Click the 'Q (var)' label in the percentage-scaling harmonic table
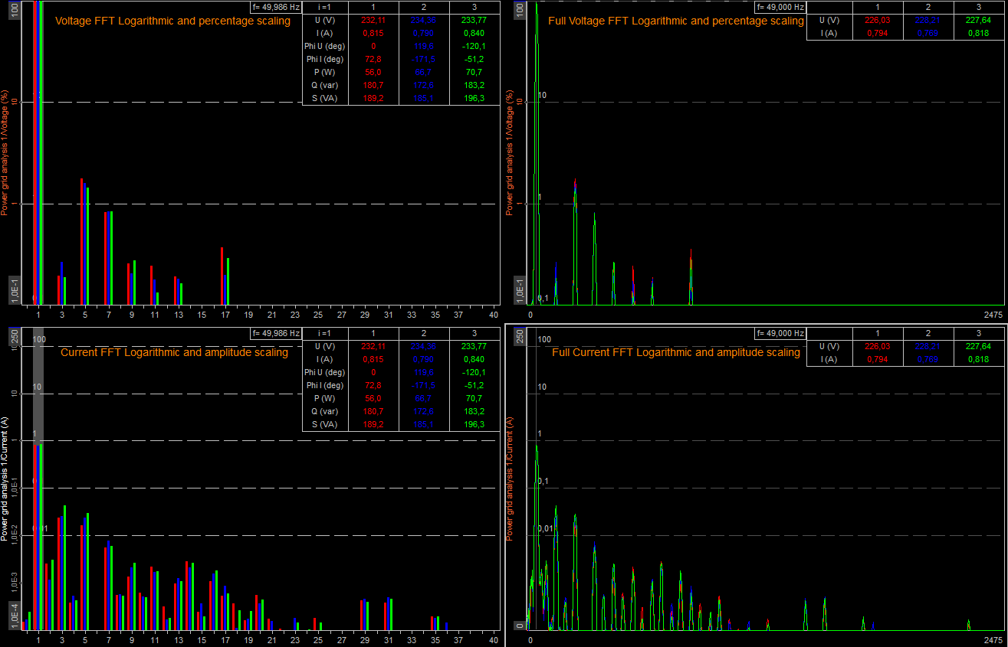The height and width of the screenshot is (647, 1008). (325, 85)
